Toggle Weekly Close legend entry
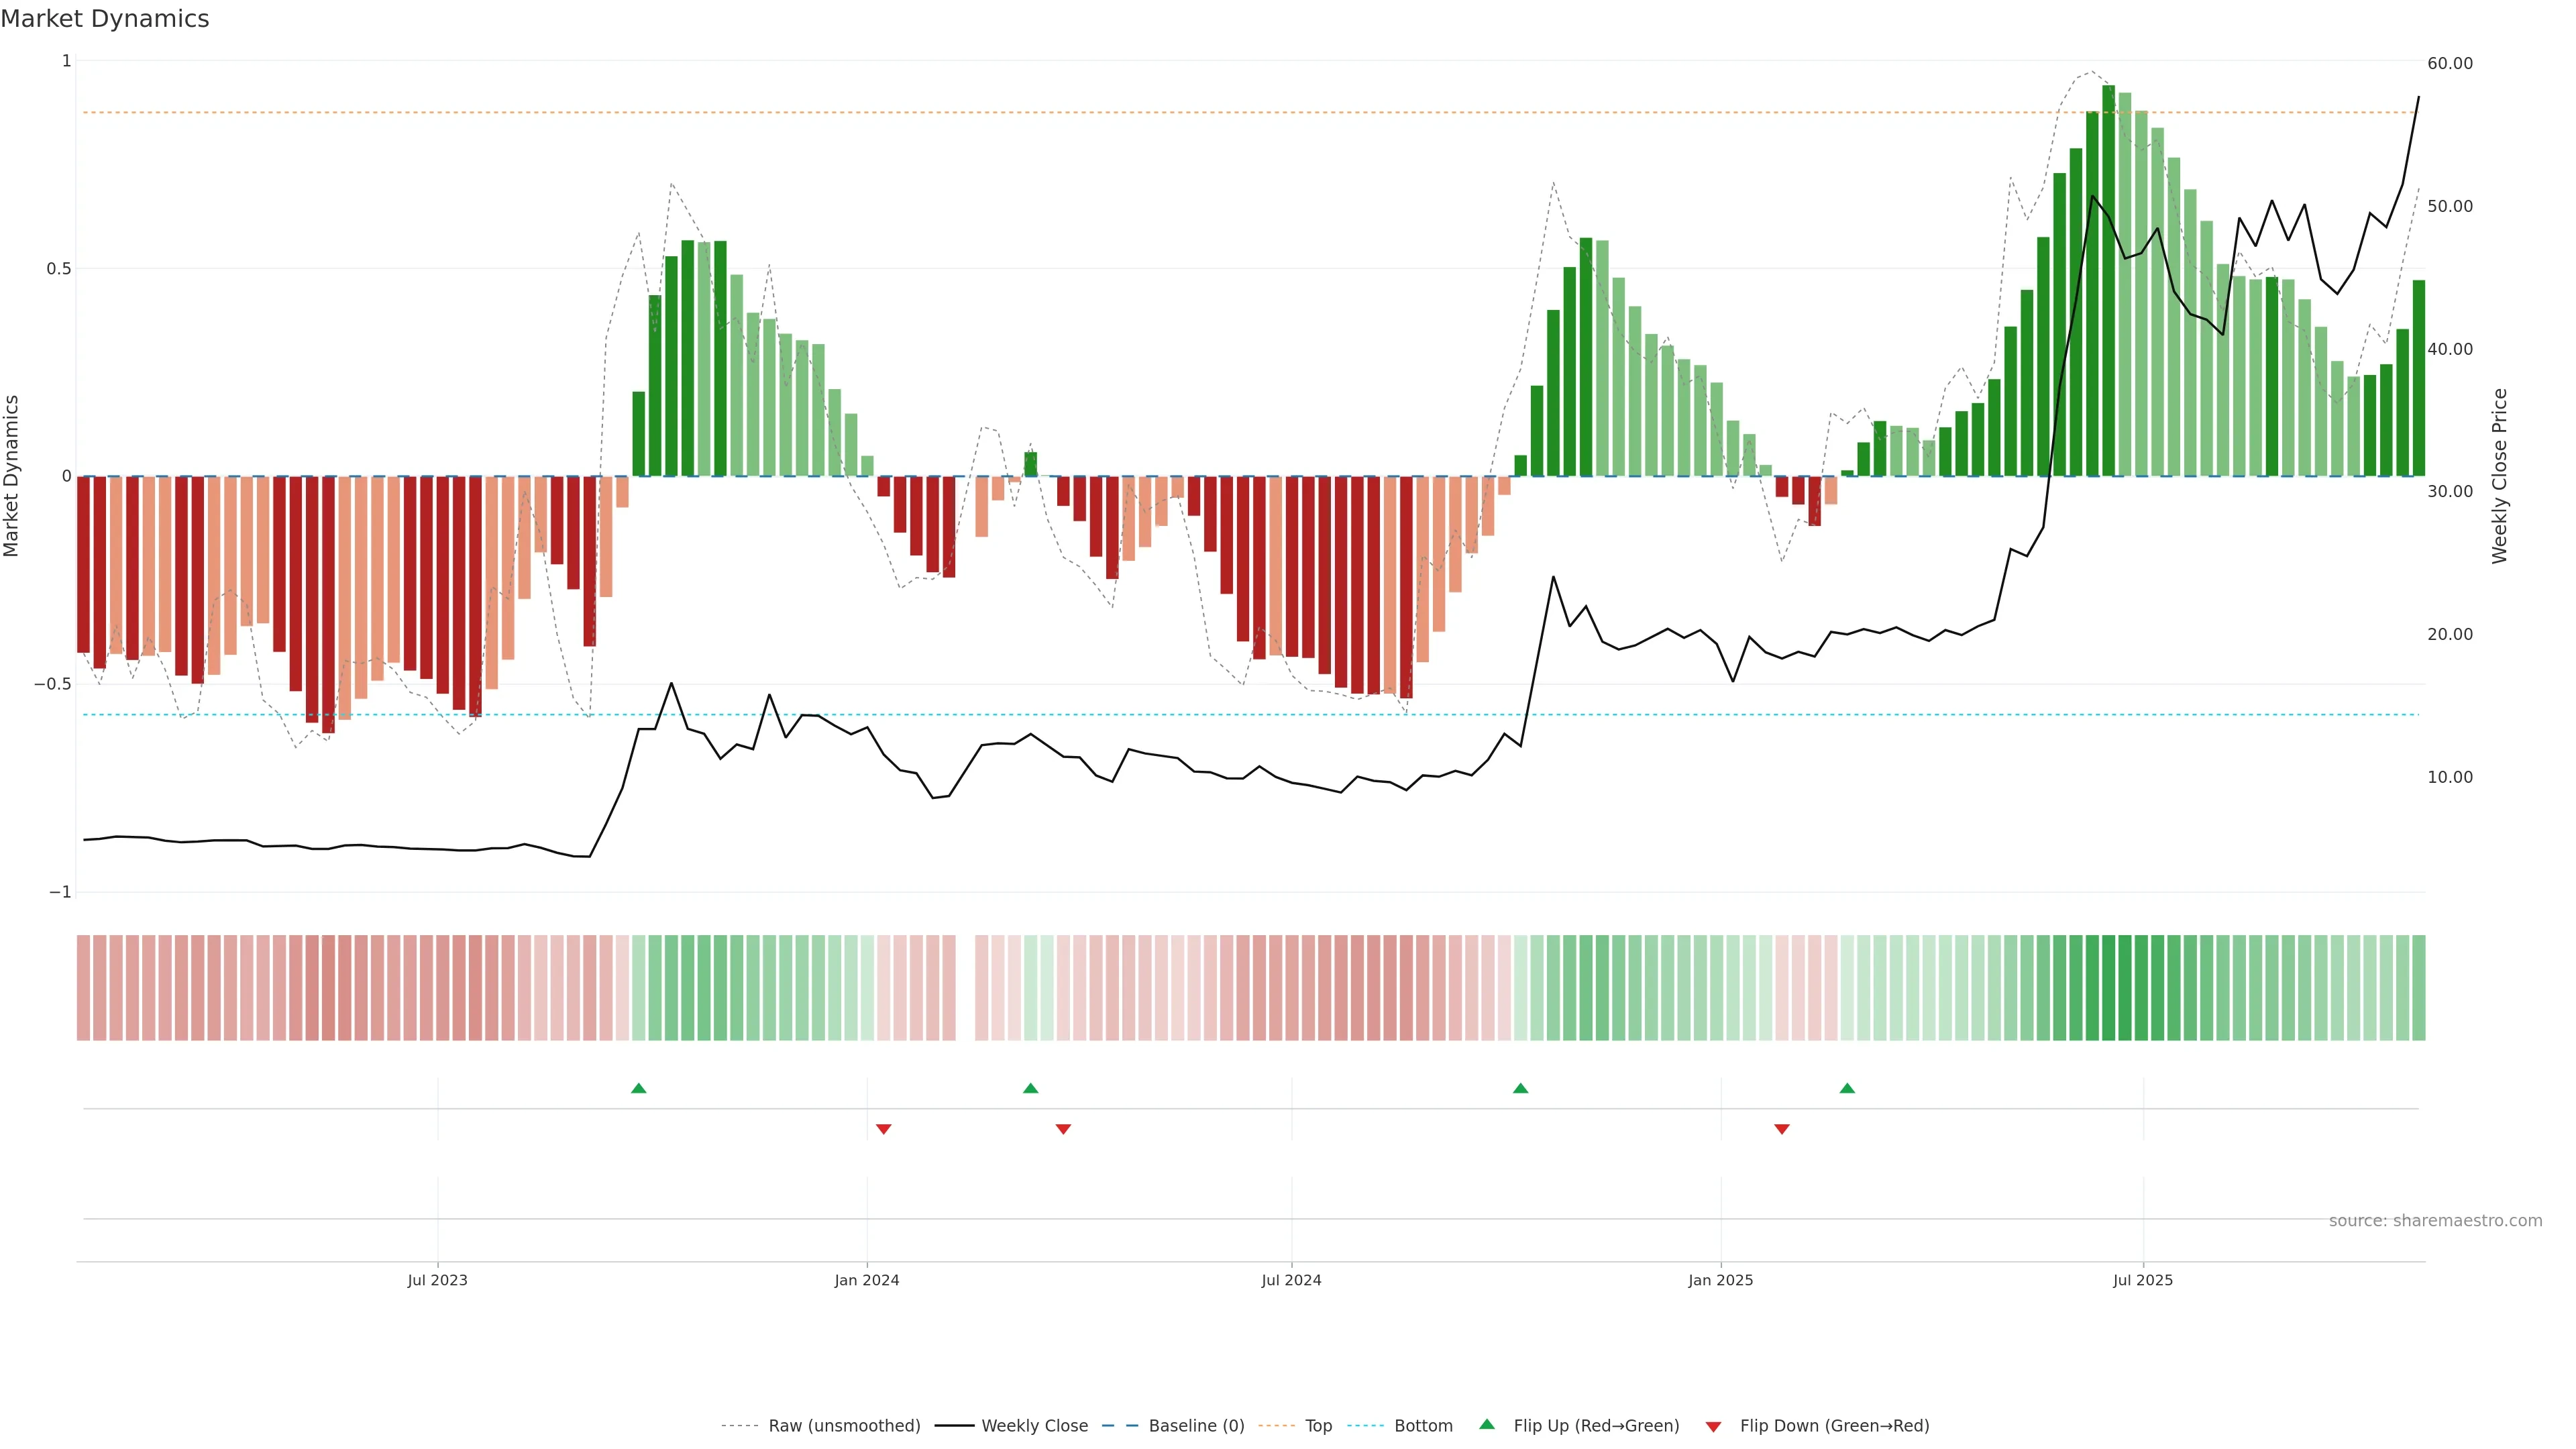This screenshot has height=1449, width=2576. tap(1034, 1426)
